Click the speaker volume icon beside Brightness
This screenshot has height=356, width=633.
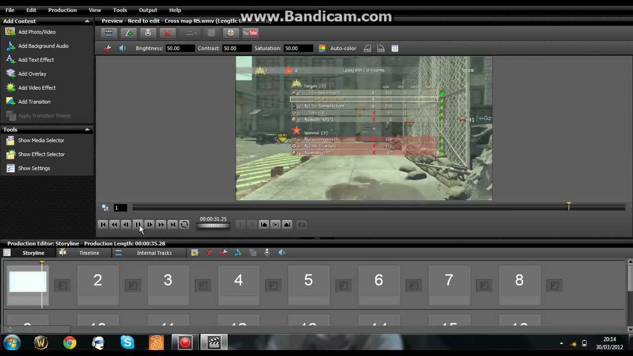tap(123, 48)
